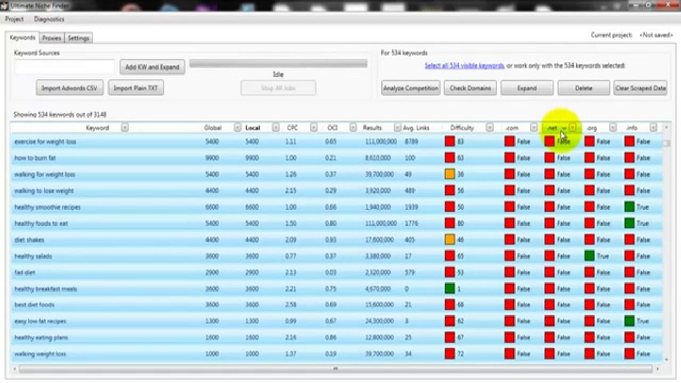Click Import Adwords CSV button

(x=70, y=88)
